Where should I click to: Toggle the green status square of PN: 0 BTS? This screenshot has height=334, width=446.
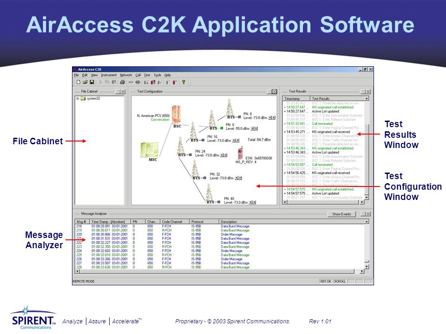click(x=222, y=128)
